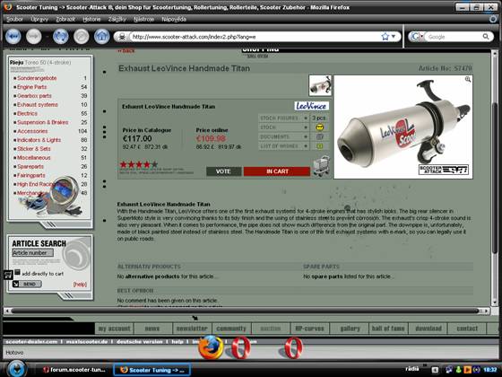Image resolution: width=502 pixels, height=377 pixels.
Task: Open the Nástroje menu
Action: (x=143, y=19)
